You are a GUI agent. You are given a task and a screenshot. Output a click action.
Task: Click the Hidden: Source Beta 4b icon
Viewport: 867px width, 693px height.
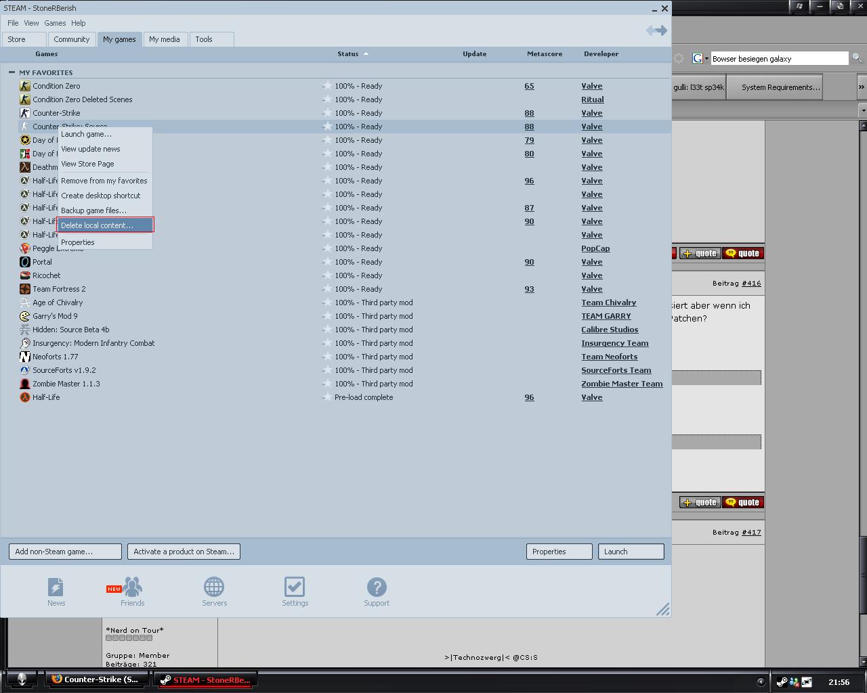coord(25,330)
